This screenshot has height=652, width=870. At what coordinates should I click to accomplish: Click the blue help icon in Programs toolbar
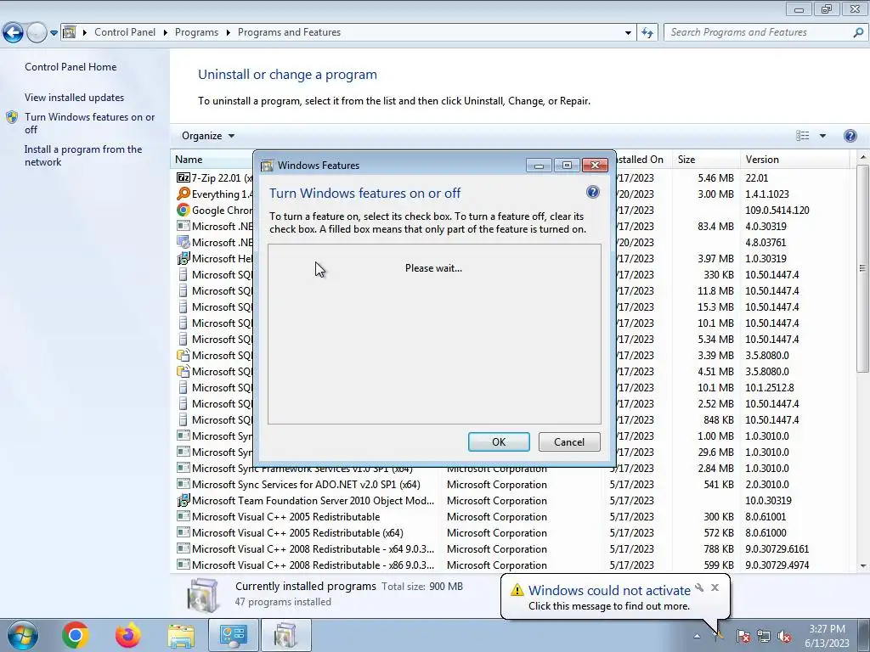point(850,136)
